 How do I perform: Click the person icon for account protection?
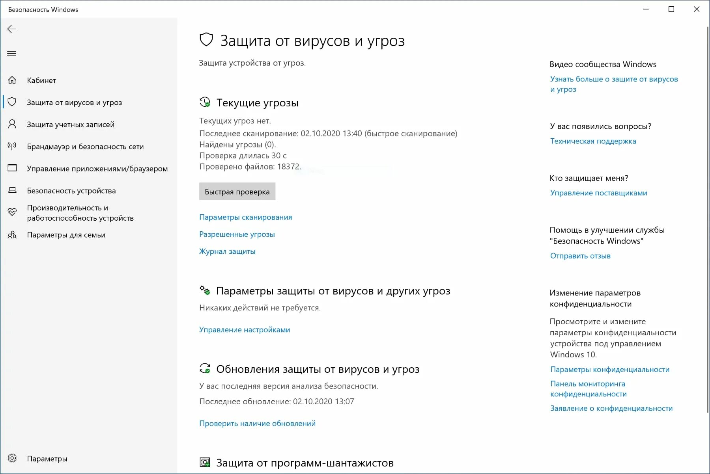[12, 124]
